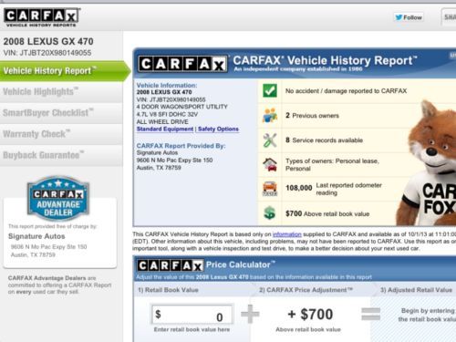Click the wrench service records icon

[x=270, y=140]
